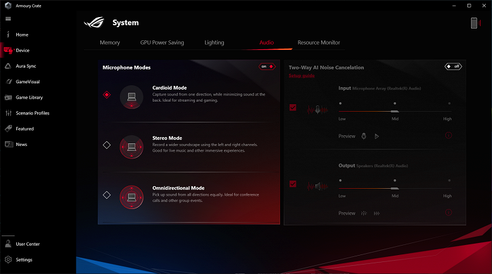Screen dimensions: 492x274
Task: Open Game Library sidebar label
Action: tap(30, 97)
